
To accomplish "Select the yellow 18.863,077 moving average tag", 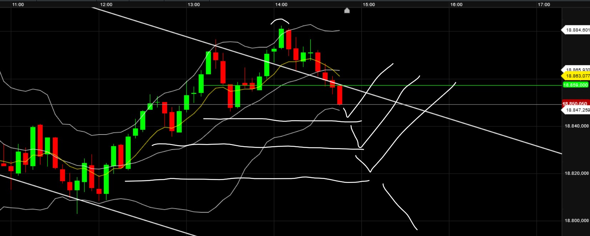I will tap(576, 76).
